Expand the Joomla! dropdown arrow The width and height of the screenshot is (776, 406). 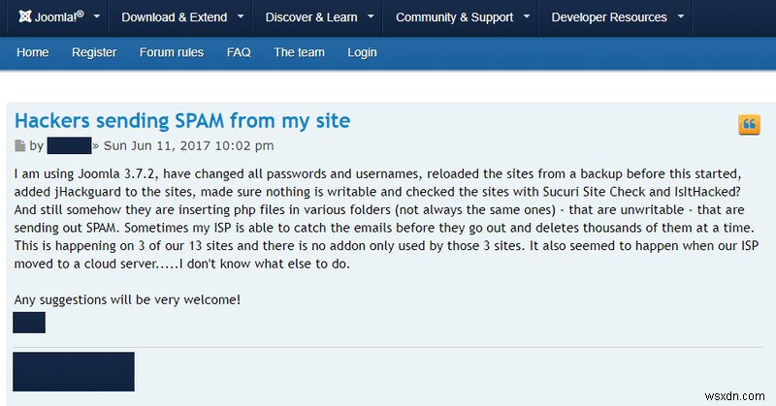[97, 16]
